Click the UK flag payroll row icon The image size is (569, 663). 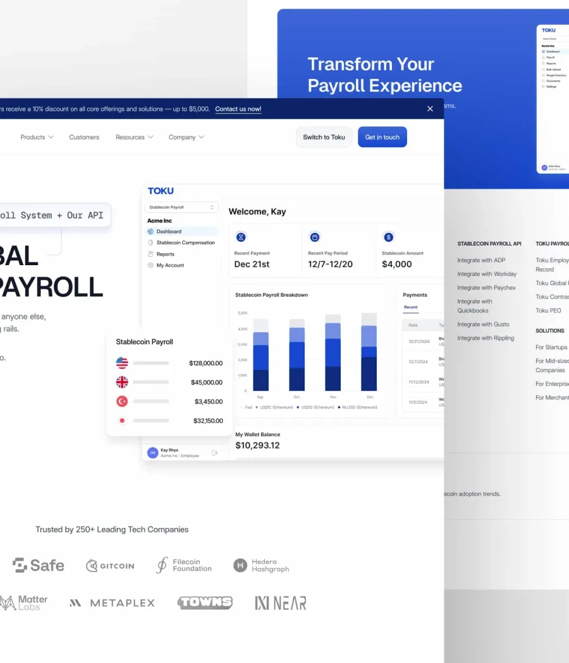point(122,382)
